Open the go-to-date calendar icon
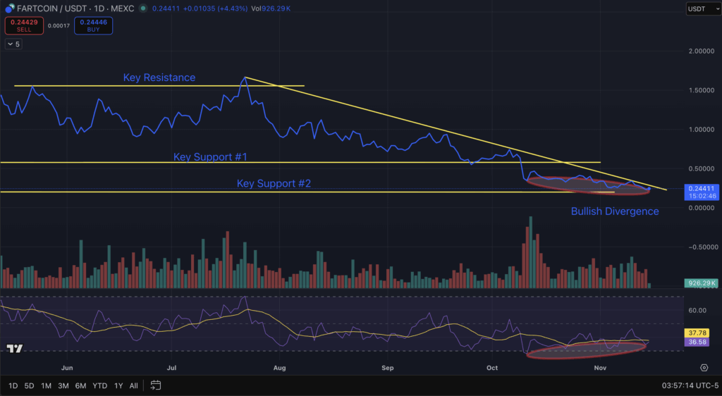 156,385
